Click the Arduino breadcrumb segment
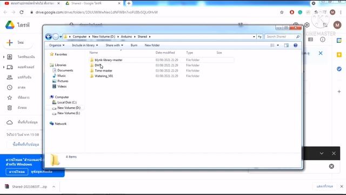346x195 pixels. pos(126,36)
